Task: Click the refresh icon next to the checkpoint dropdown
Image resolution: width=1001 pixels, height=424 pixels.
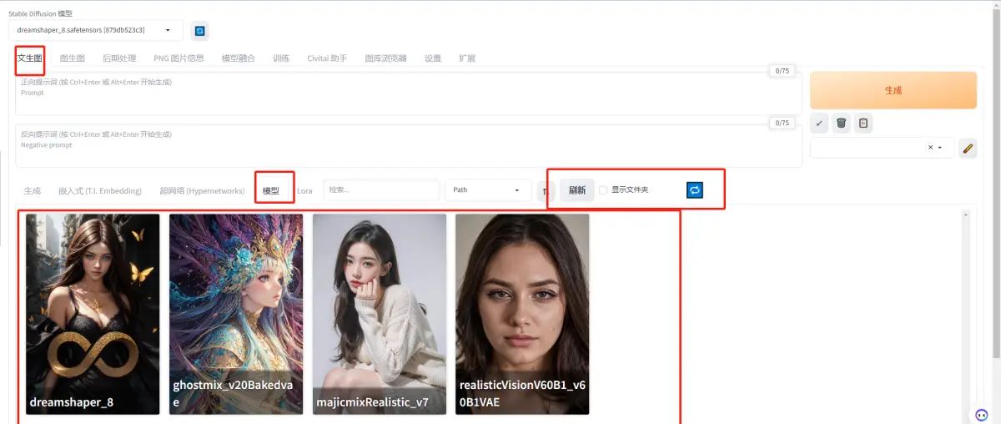Action: pyautogui.click(x=199, y=31)
